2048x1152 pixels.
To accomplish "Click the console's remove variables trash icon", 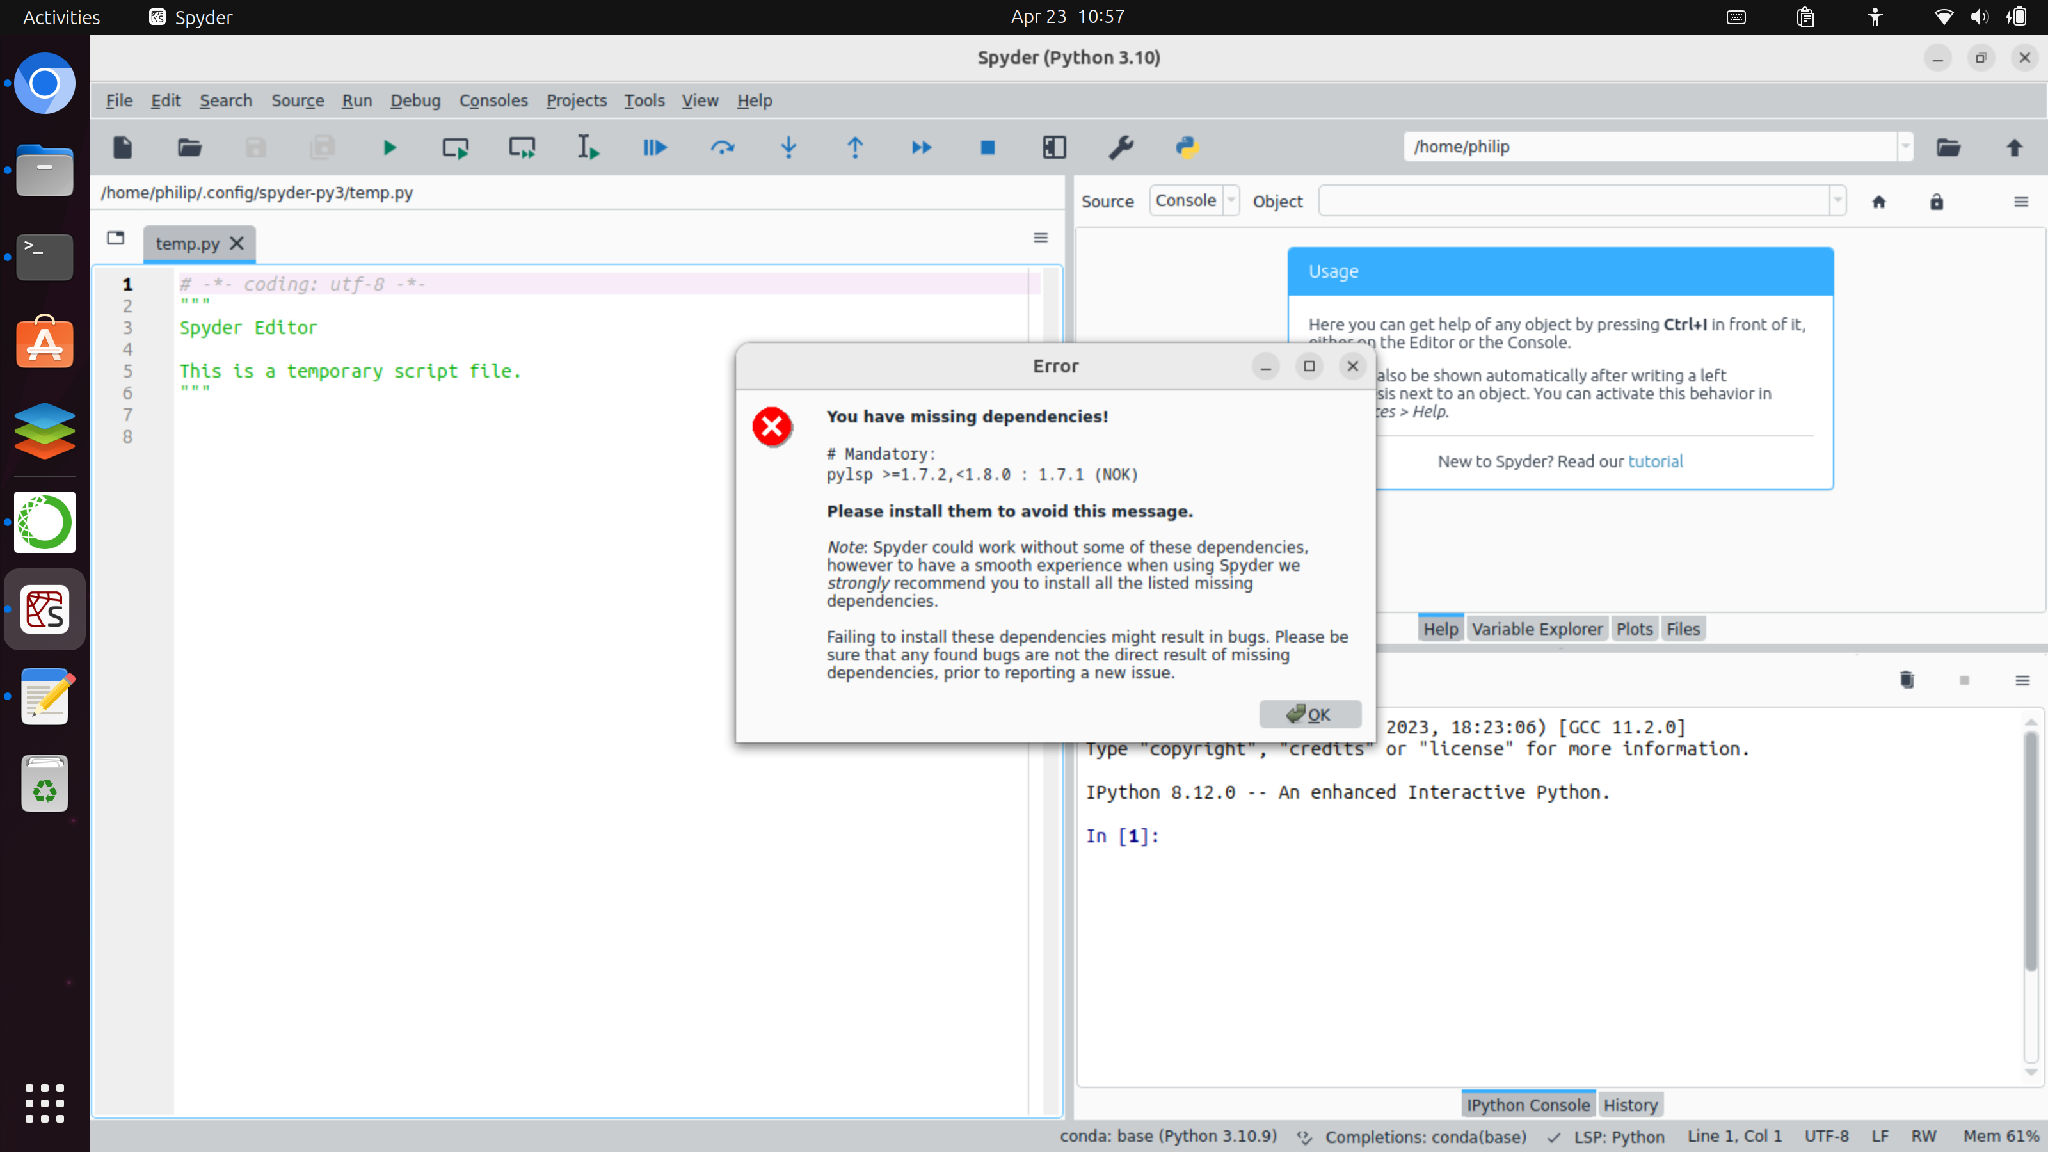I will (x=1907, y=680).
